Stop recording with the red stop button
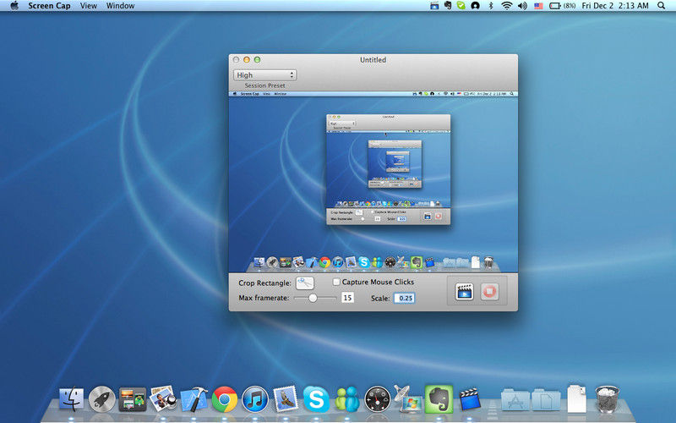The height and width of the screenshot is (423, 676). (489, 291)
